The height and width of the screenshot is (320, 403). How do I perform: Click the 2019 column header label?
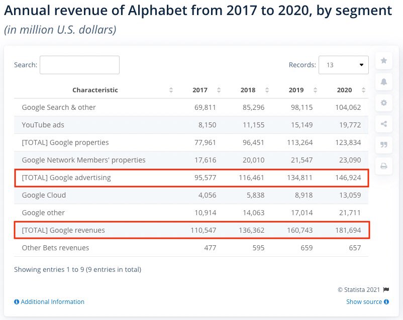pos(296,90)
